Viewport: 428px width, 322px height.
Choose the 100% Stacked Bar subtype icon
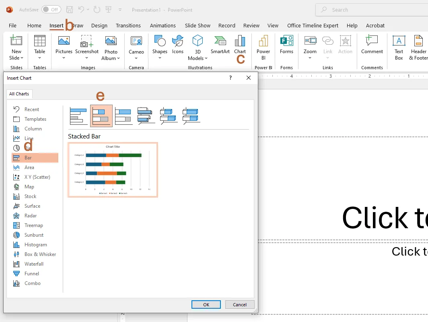[x=123, y=116]
